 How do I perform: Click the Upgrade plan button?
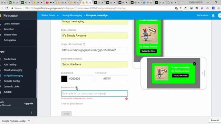click(29, 104)
